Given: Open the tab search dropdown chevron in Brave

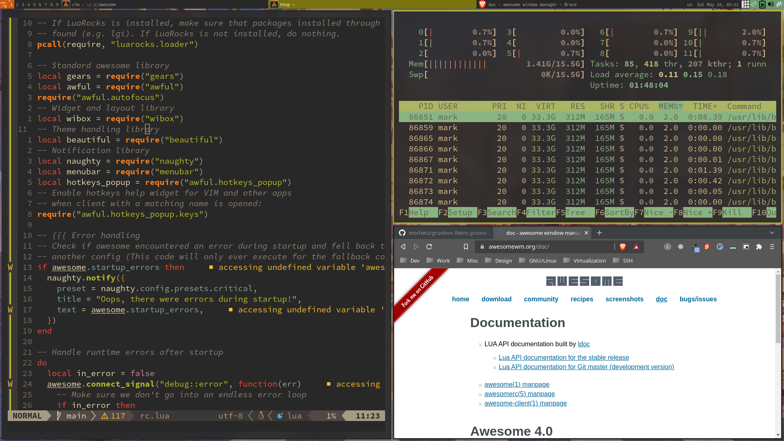Looking at the screenshot, I should coord(772,233).
